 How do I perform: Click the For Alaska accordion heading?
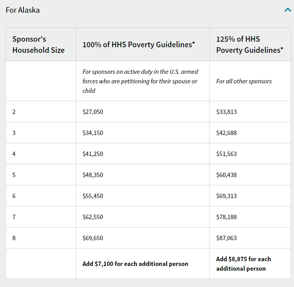point(23,10)
